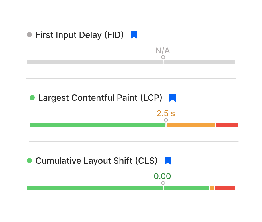
Task: Click the blue bookmark icon beside Largest Contentful Paint
Action: click(x=172, y=98)
